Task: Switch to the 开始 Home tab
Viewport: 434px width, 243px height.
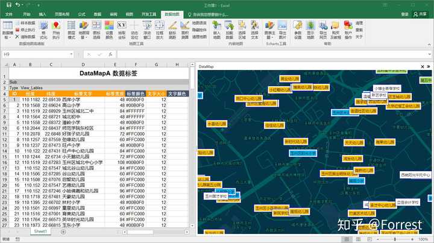Action: (x=27, y=14)
